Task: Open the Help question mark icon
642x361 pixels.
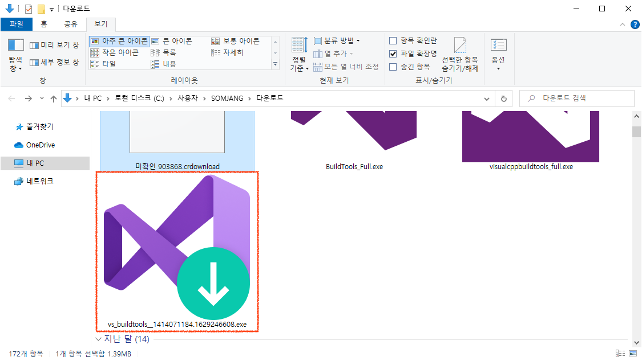Action: [x=635, y=24]
